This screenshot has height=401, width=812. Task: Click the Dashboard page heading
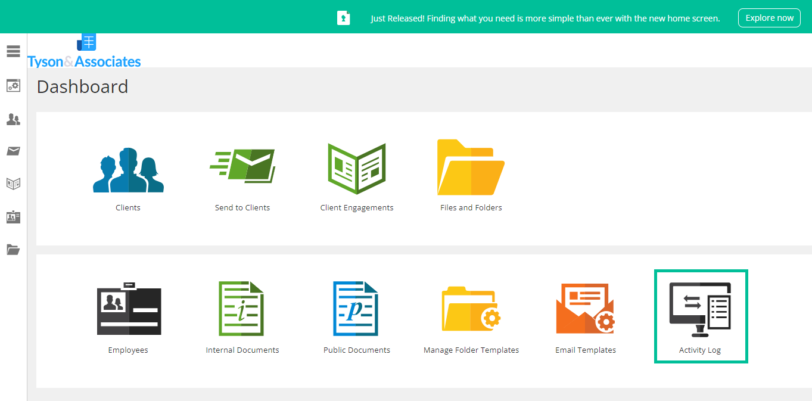click(x=82, y=87)
